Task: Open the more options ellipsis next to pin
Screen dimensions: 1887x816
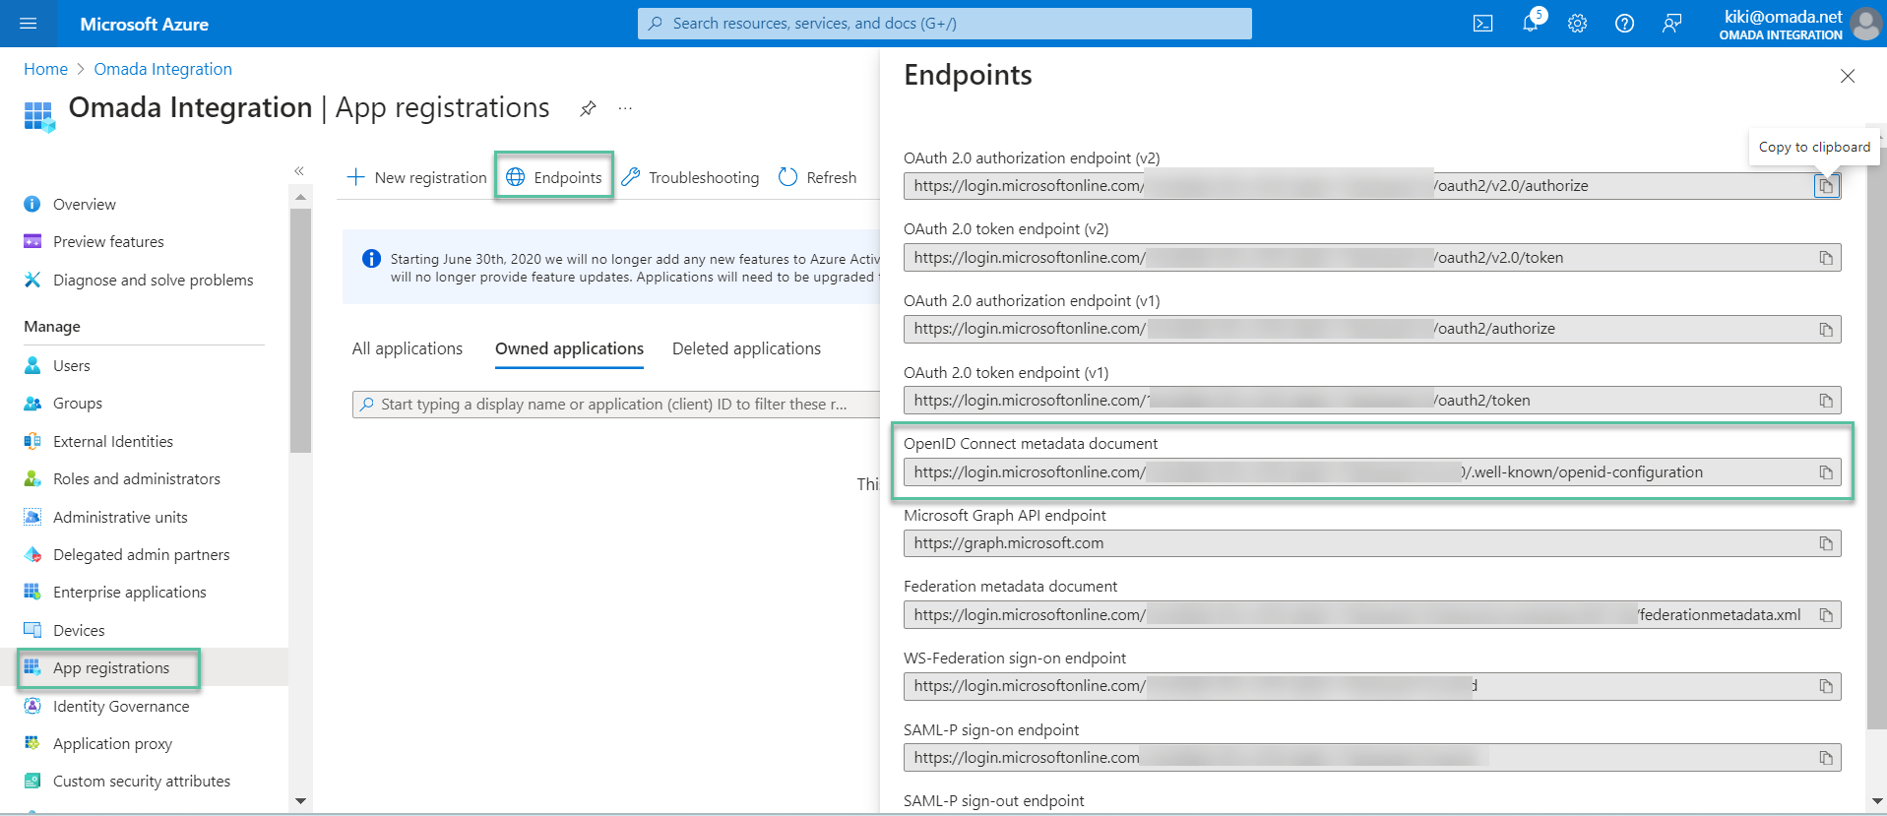Action: click(x=625, y=108)
